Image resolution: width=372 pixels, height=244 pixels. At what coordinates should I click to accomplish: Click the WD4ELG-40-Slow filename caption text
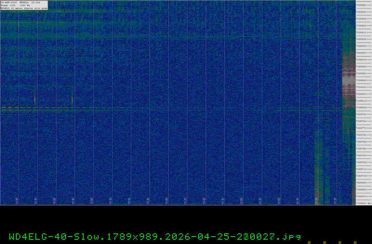(x=155, y=237)
